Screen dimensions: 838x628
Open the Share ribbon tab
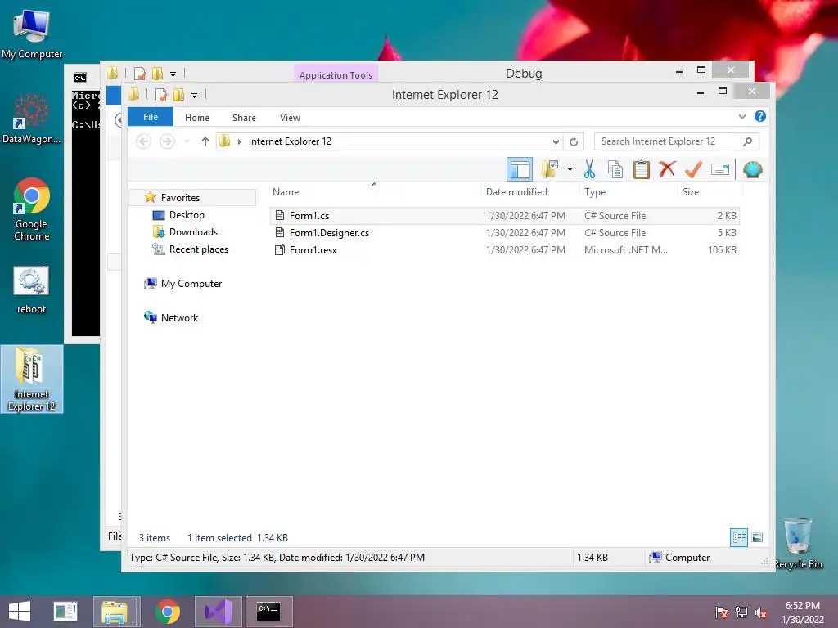pyautogui.click(x=244, y=118)
